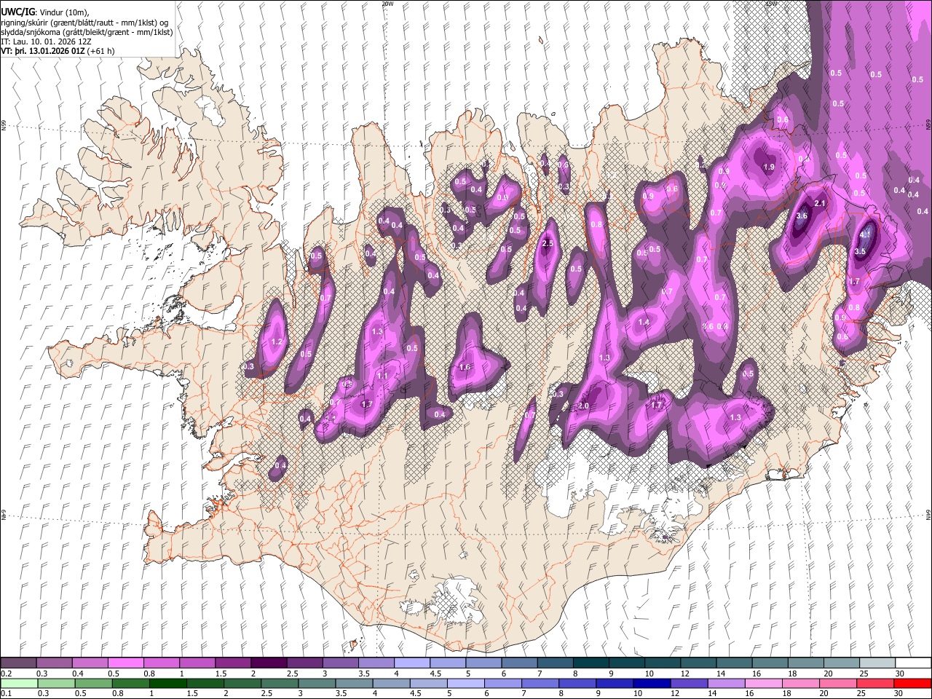Click the 2.0 precipitation value label
The width and height of the screenshot is (932, 699).
click(x=583, y=406)
